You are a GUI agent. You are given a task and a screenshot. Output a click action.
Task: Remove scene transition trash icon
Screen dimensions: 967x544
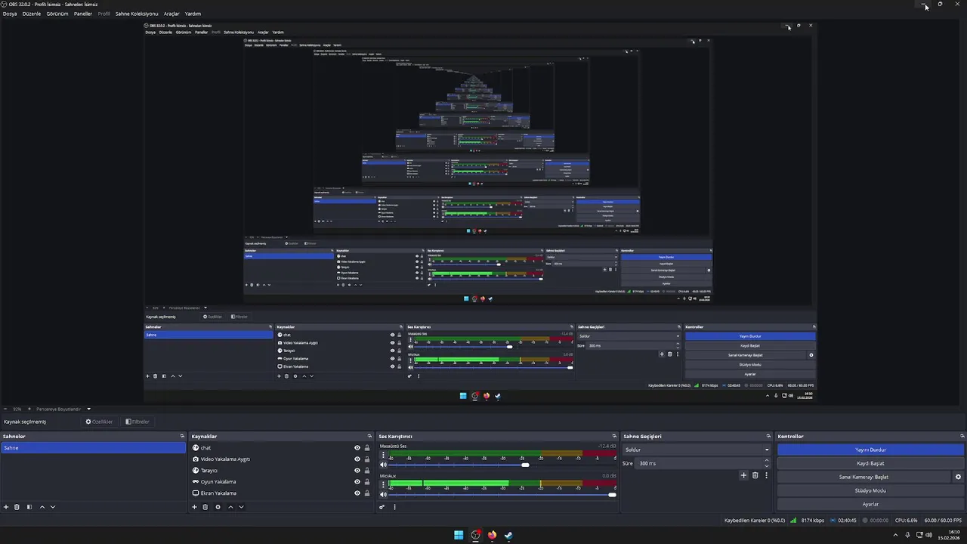tap(755, 475)
